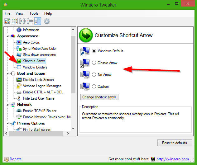This screenshot has width=197, height=165.
Task: Click the Information icon in the tree
Action: 19,30
